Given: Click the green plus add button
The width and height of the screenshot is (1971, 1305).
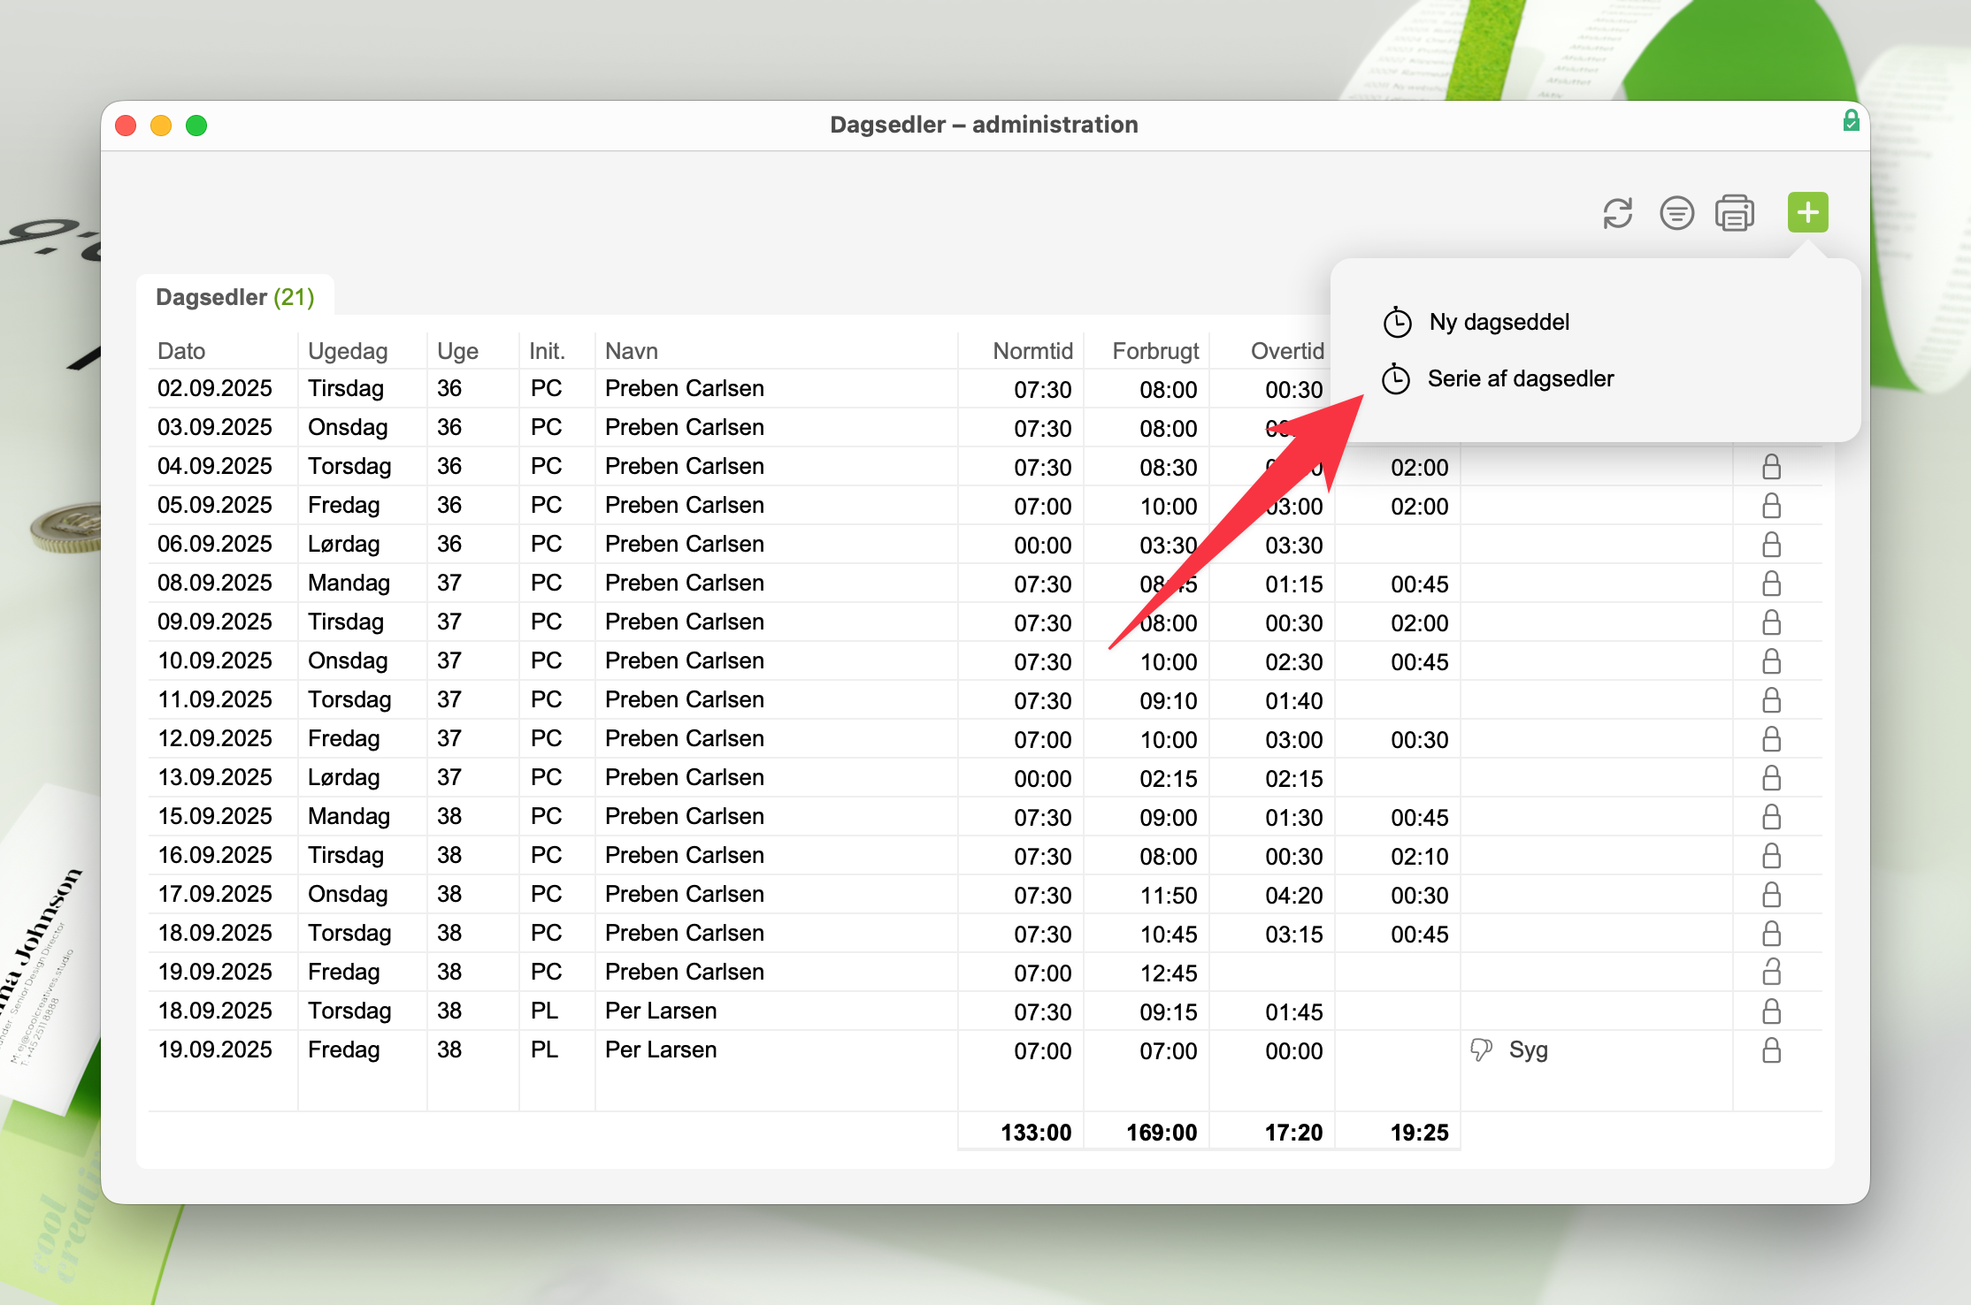Looking at the screenshot, I should pos(1807,212).
